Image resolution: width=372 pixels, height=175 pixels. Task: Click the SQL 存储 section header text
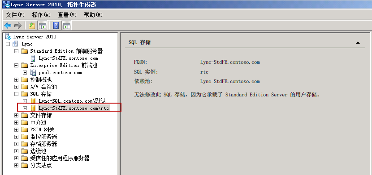click(140, 42)
